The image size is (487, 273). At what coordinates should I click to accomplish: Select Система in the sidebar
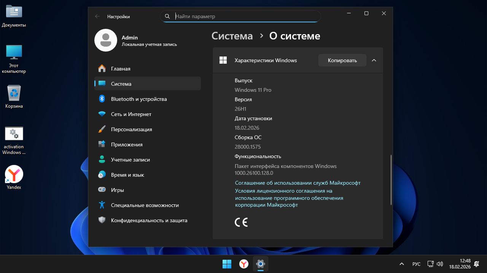tap(121, 84)
